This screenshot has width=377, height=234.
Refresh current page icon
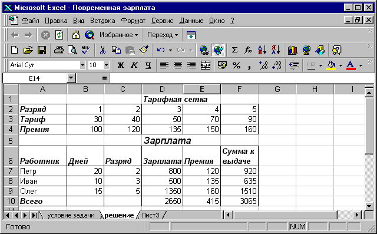point(59,35)
